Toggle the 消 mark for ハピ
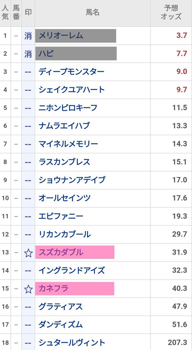Image resolution: width=192 pixels, height=350 pixels. click(28, 54)
